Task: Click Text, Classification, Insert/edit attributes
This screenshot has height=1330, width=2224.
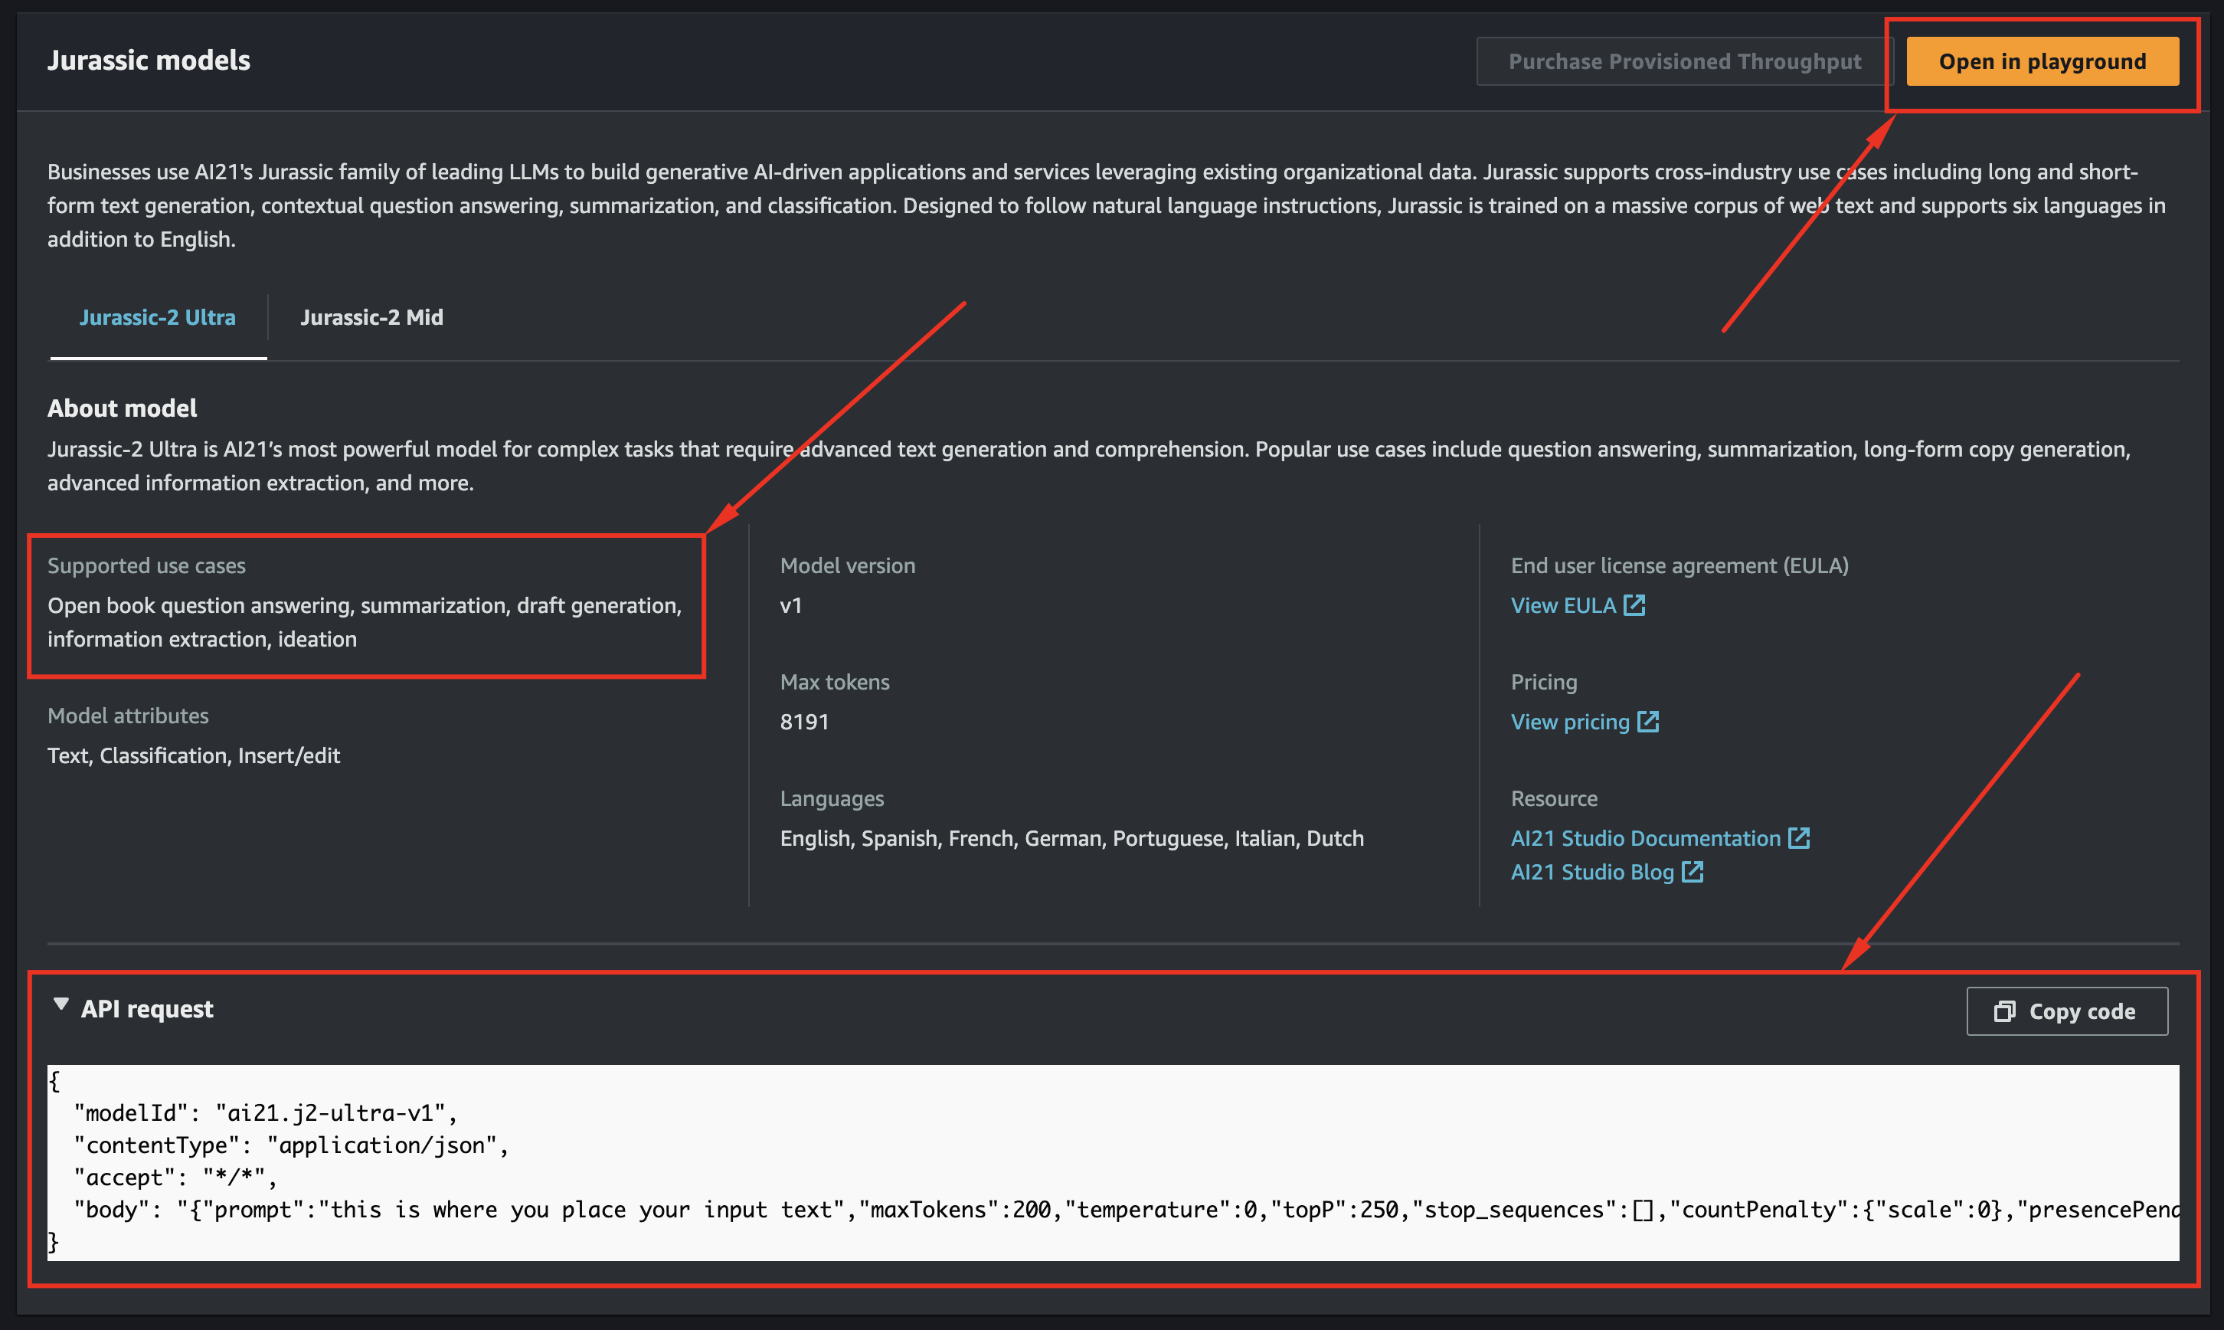Action: 194,756
